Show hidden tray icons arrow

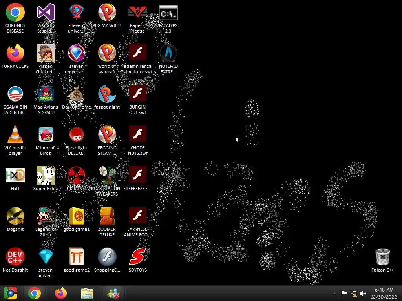point(334,294)
